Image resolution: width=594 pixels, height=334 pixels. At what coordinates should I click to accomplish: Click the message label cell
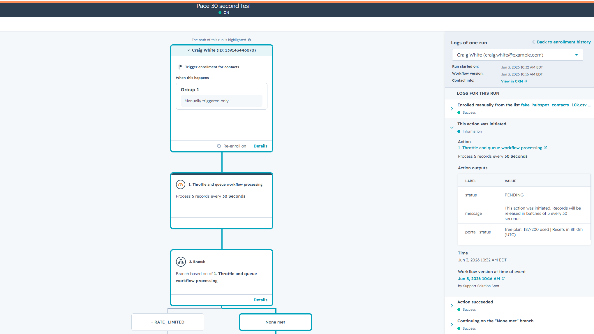point(473,213)
